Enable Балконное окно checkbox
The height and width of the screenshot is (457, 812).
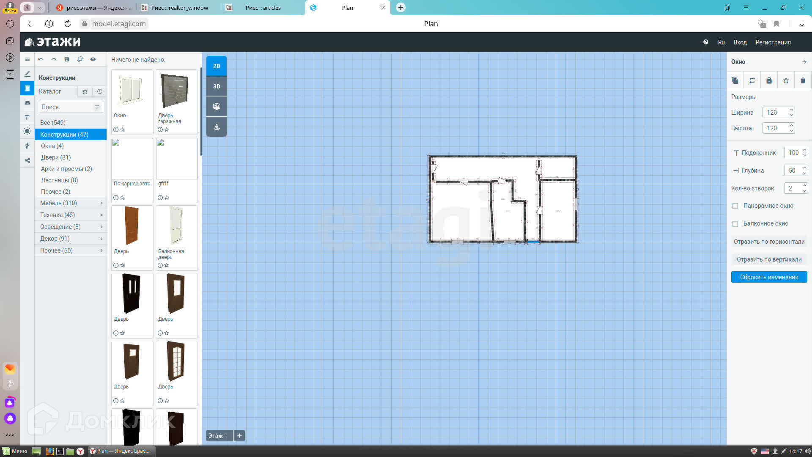[x=735, y=224]
